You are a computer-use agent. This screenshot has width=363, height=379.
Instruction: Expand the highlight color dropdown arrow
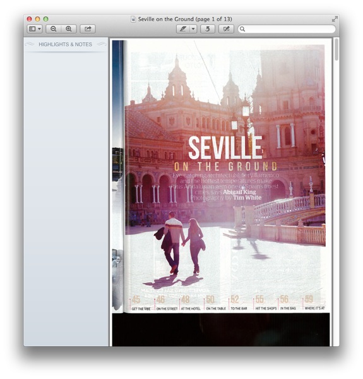pos(193,29)
